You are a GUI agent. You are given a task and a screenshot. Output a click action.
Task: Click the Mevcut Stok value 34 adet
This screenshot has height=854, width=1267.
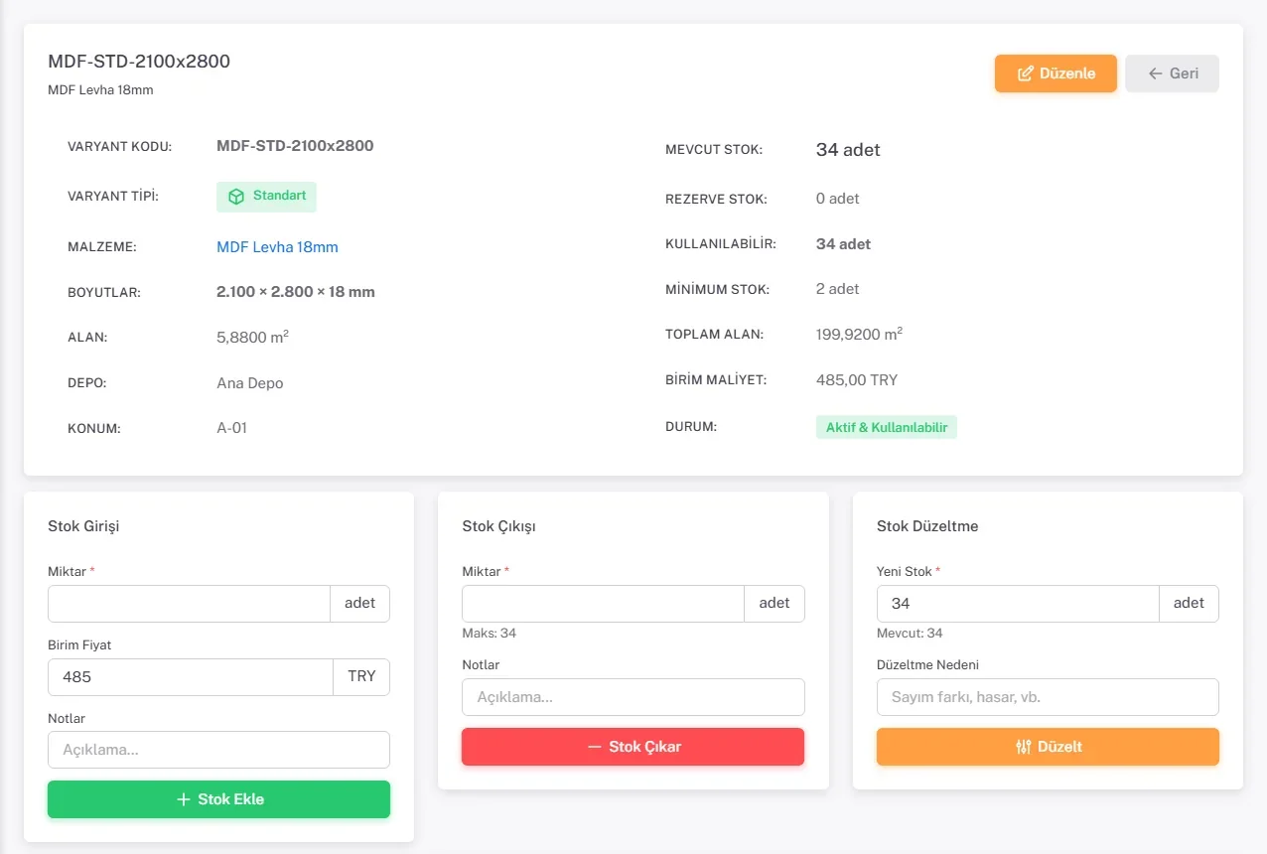tap(848, 150)
